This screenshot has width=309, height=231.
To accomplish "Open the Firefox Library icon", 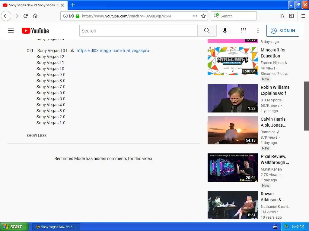I will pyautogui.click(x=282, y=16).
